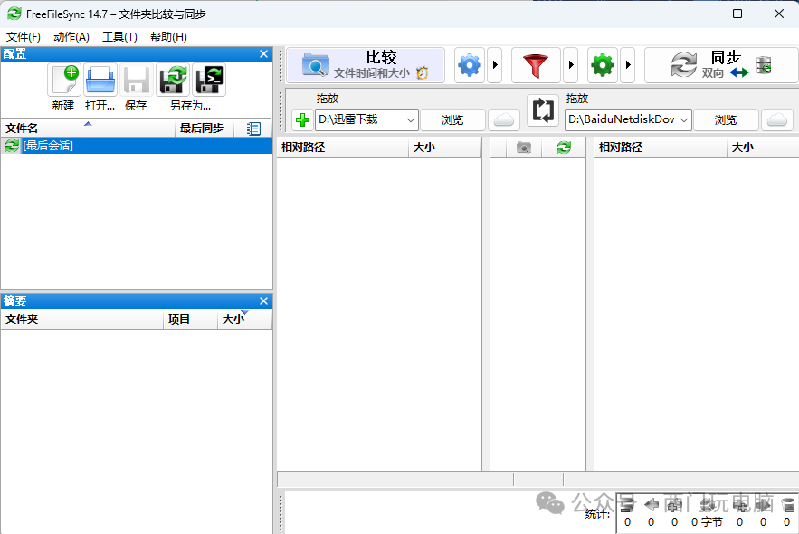Click the 文件夹 column header in 摘要

pos(82,319)
